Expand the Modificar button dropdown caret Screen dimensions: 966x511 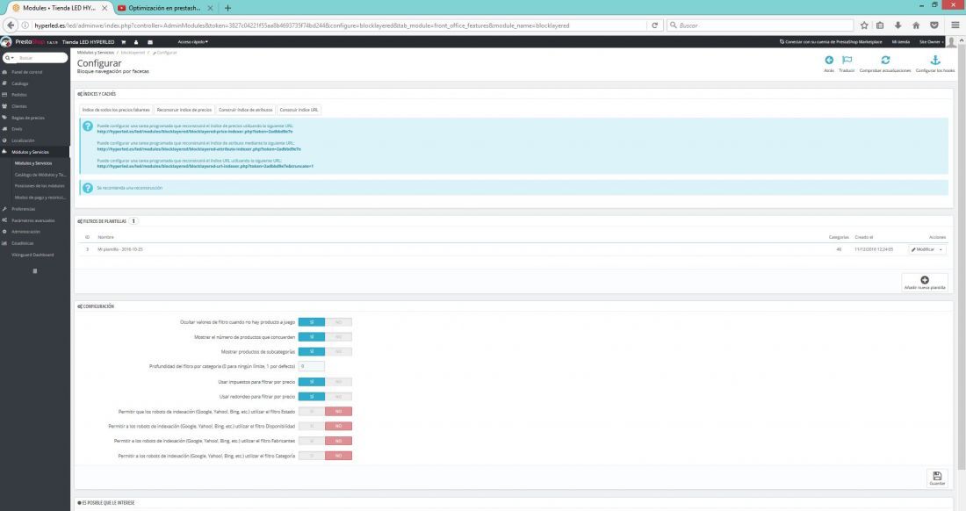tap(941, 249)
